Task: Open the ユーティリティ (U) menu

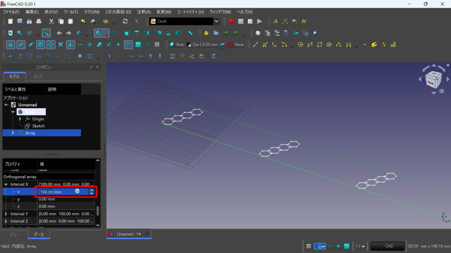Action: tap(190, 12)
